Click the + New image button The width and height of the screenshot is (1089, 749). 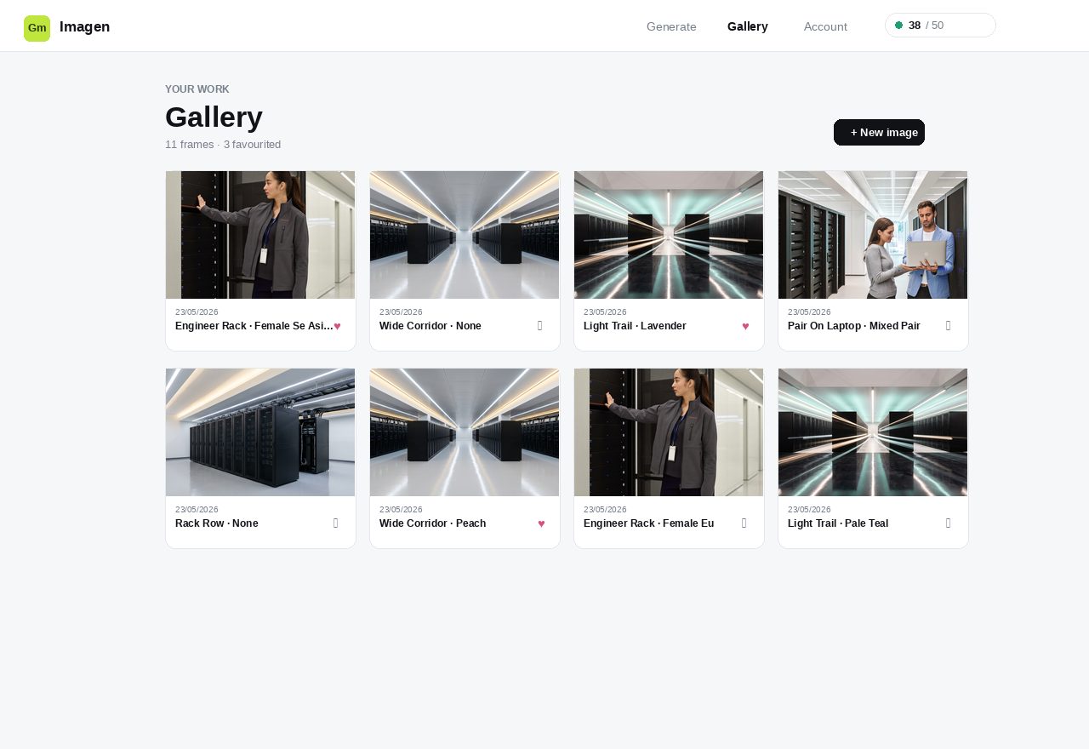(x=879, y=133)
